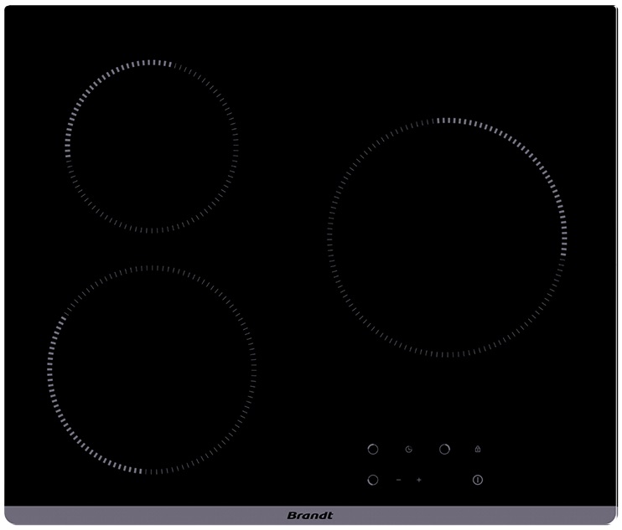Decrease heat with the minus key

click(x=399, y=480)
